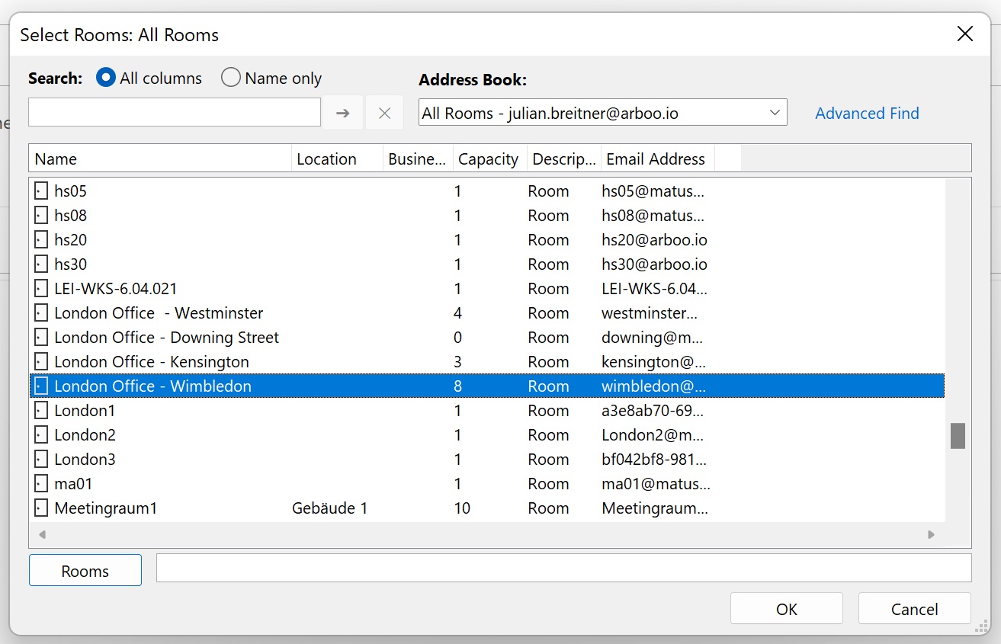Image resolution: width=1001 pixels, height=644 pixels.
Task: Click inside the search input field
Action: tap(174, 112)
